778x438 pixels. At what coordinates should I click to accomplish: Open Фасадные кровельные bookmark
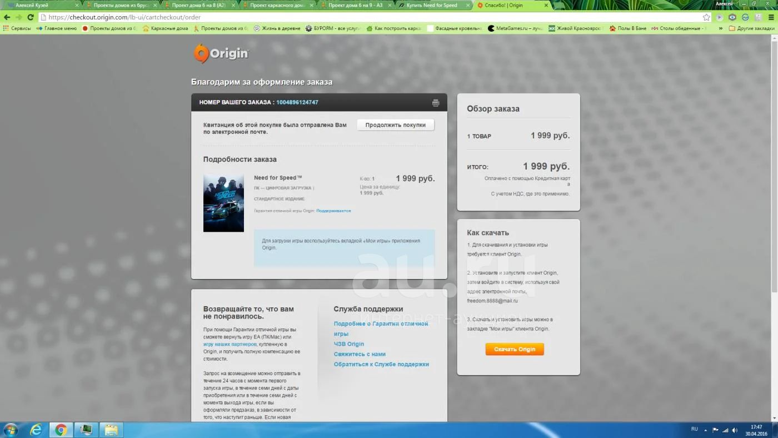point(455,28)
